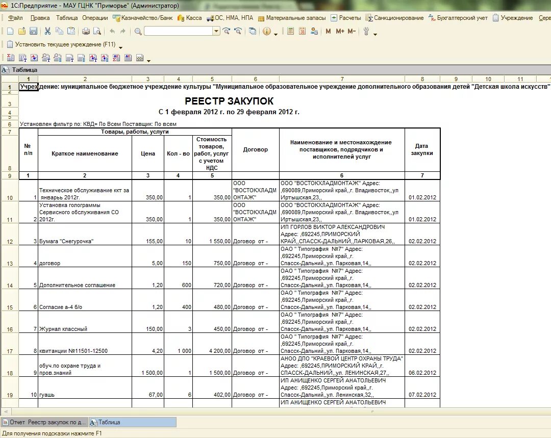Image resolution: width=551 pixels, height=438 pixels.
Task: Click the Find next icon
Action: tap(227, 31)
